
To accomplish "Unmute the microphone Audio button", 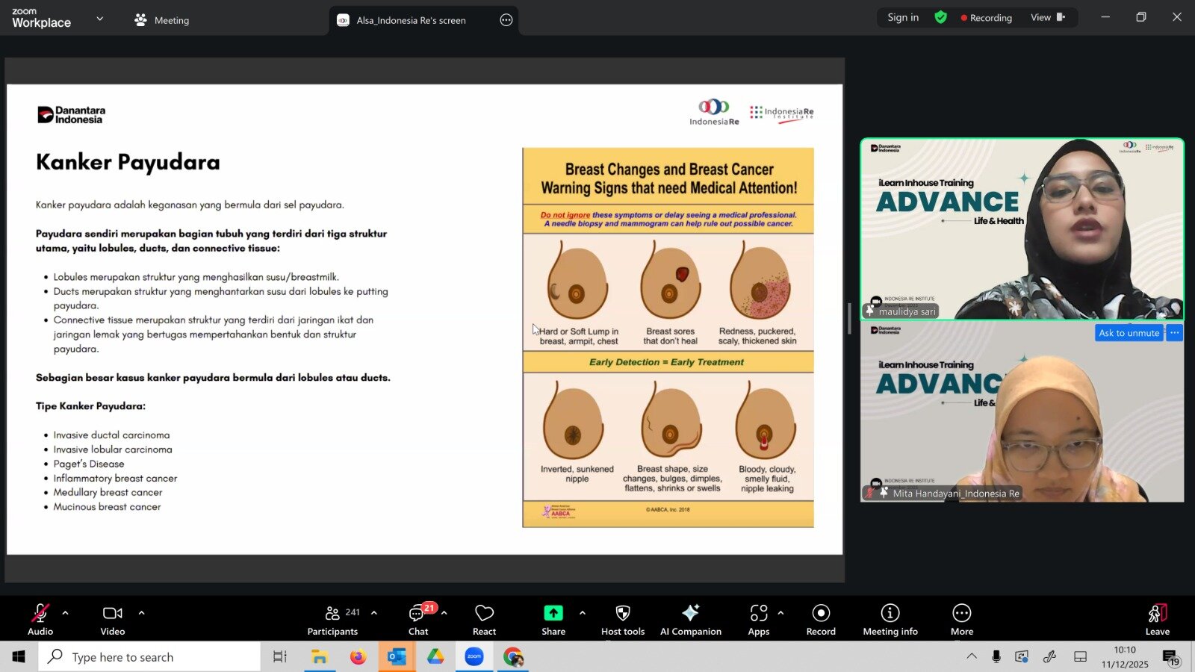I will coord(40,620).
